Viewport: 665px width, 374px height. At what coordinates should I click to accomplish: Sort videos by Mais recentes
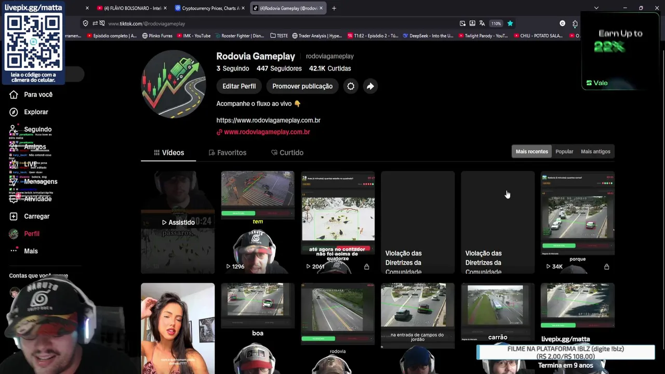click(x=531, y=152)
